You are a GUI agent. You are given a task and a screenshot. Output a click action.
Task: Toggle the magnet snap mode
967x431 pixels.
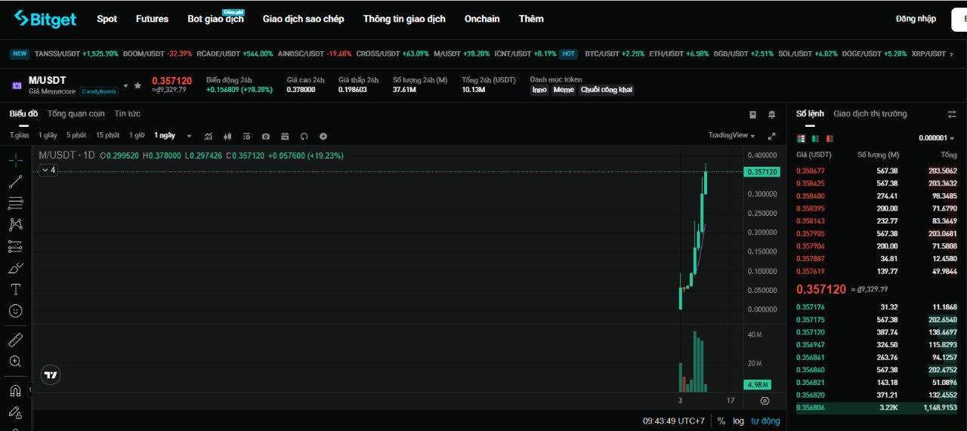point(15,390)
